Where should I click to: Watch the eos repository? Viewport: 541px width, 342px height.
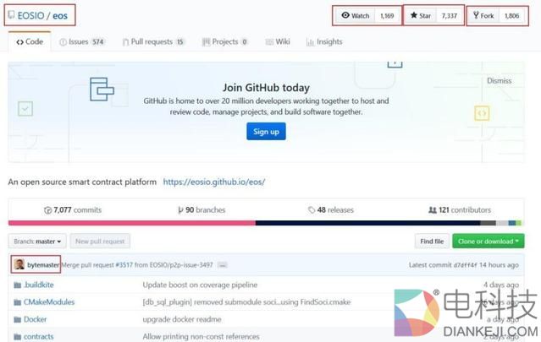tap(356, 15)
